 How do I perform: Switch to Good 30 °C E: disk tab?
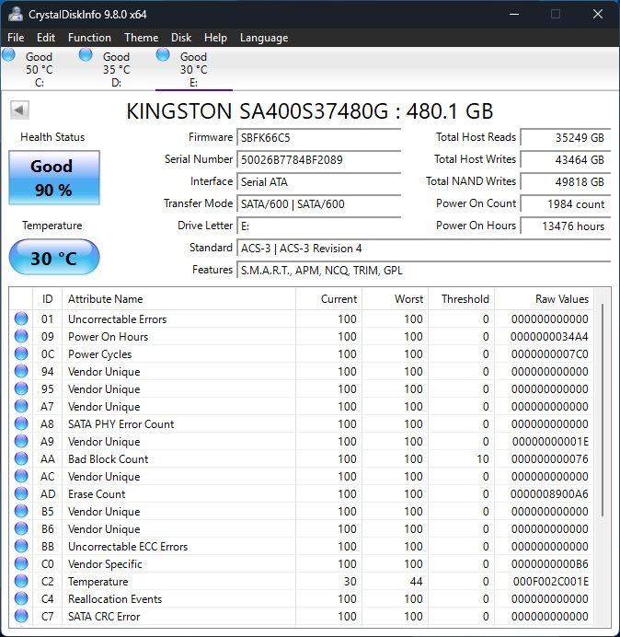[x=194, y=68]
